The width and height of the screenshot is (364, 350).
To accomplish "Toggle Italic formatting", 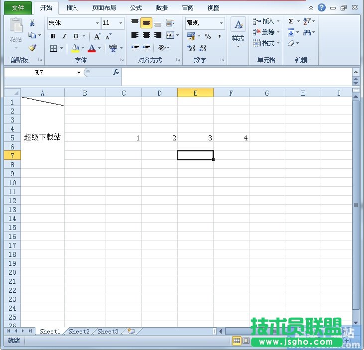I will click(x=64, y=36).
